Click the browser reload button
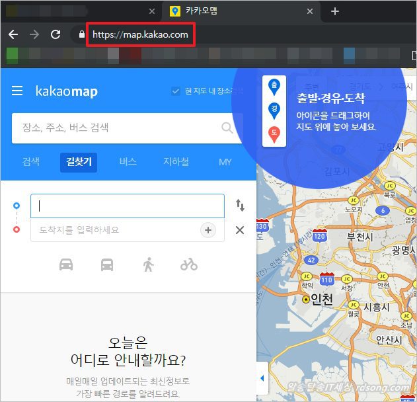The height and width of the screenshot is (402, 417). [x=56, y=34]
